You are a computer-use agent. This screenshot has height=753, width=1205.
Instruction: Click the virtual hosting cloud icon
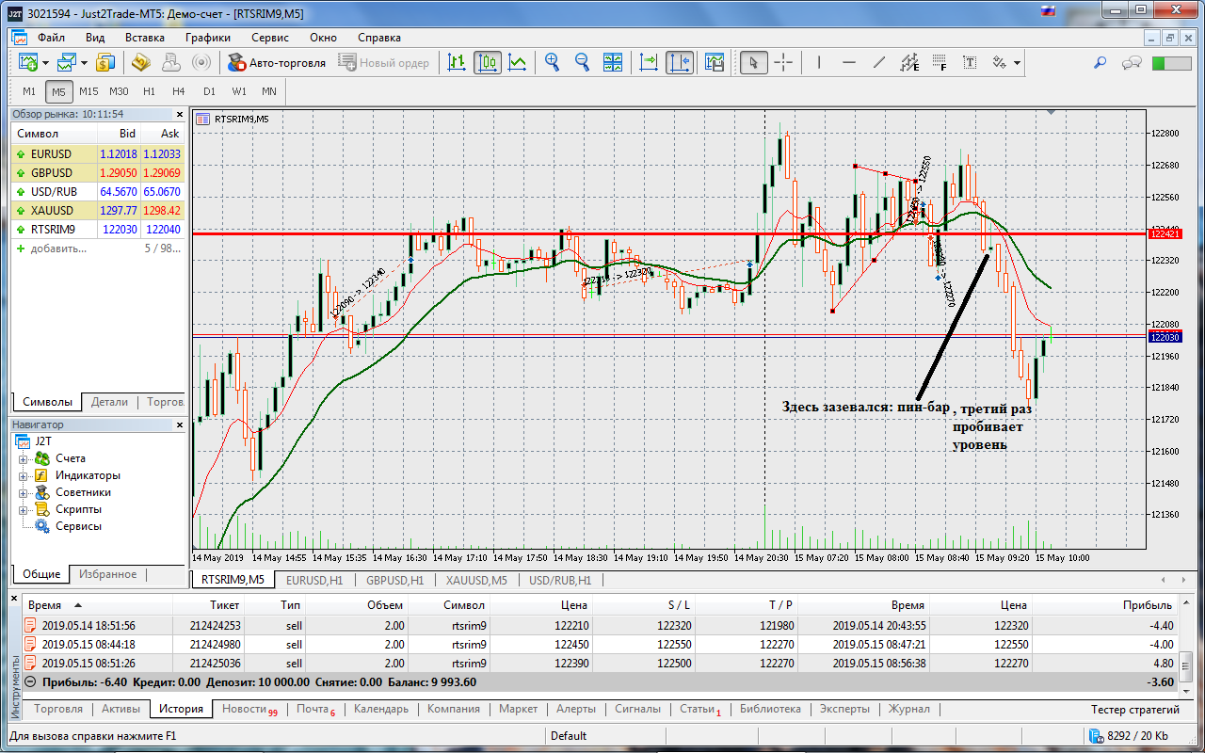pos(170,63)
